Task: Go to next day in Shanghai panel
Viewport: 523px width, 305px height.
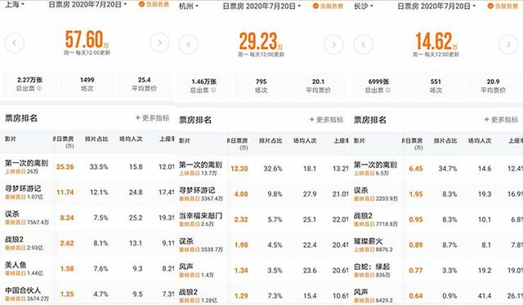Action: [x=159, y=42]
